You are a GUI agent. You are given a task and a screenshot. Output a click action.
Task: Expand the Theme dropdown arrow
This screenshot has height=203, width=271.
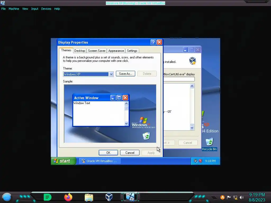[x=111, y=74]
